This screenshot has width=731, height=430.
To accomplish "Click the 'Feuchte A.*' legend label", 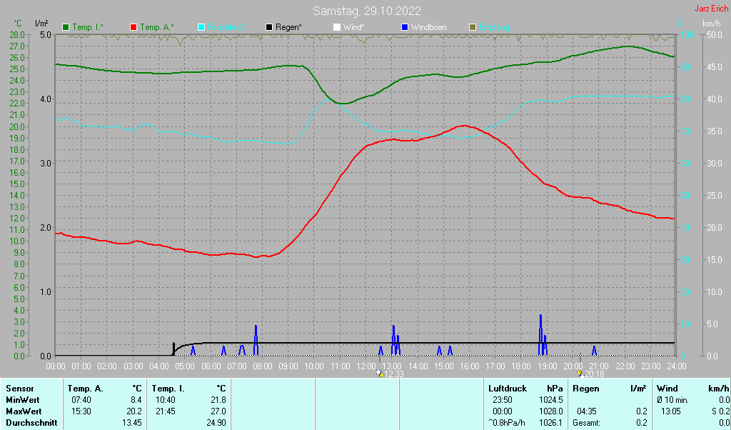I will point(228,28).
